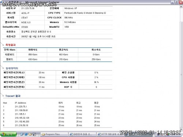Click the folder icon in quick launch

point(30,134)
